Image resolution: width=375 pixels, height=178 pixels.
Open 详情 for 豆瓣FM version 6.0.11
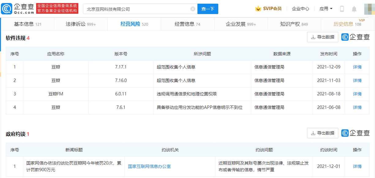pyautogui.click(x=357, y=94)
